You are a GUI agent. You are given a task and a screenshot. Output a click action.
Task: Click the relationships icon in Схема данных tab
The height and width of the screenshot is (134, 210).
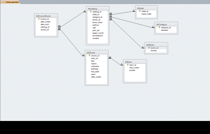(3, 2)
